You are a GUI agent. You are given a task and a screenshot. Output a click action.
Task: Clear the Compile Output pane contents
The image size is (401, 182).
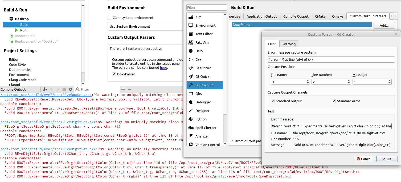45,89
